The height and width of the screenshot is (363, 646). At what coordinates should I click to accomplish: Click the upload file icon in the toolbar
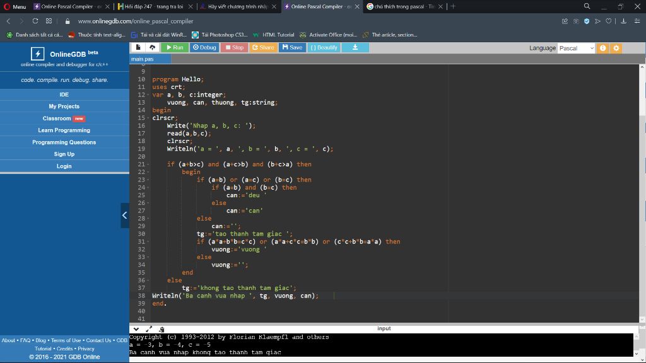152,47
